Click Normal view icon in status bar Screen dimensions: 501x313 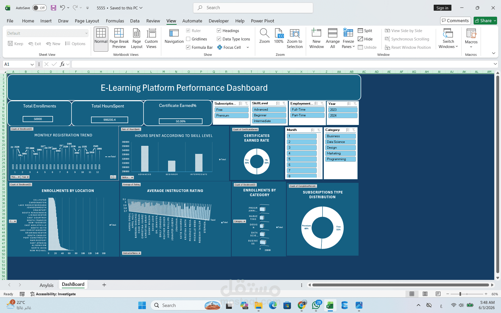coord(412,294)
